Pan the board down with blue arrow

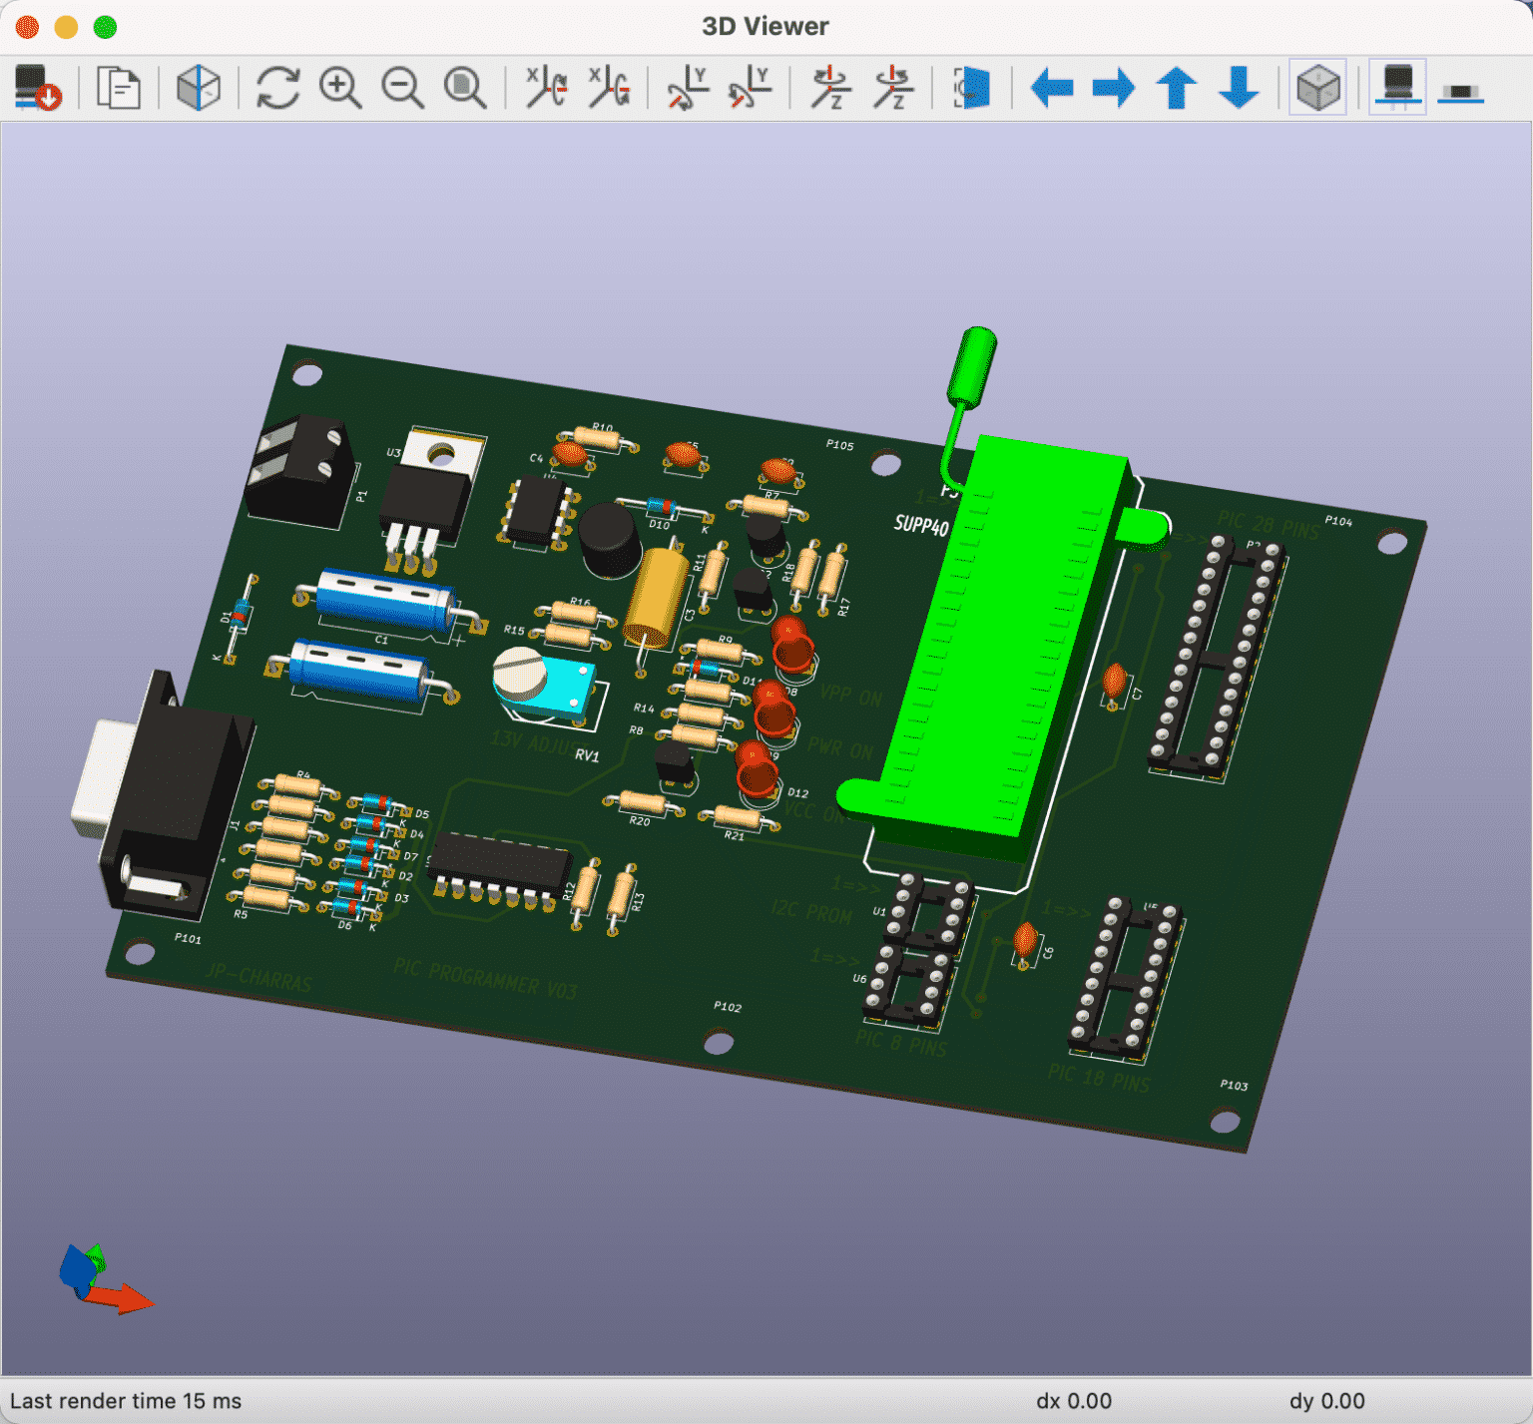[x=1239, y=88]
